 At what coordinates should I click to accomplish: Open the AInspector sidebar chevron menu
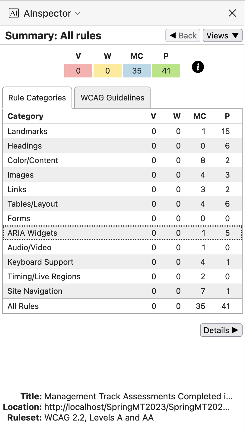pyautogui.click(x=77, y=13)
